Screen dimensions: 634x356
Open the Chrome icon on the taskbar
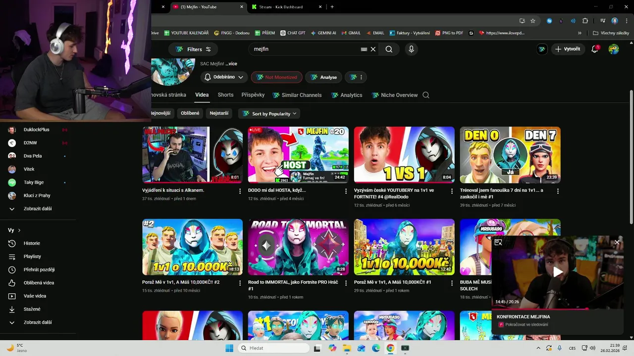click(x=390, y=348)
